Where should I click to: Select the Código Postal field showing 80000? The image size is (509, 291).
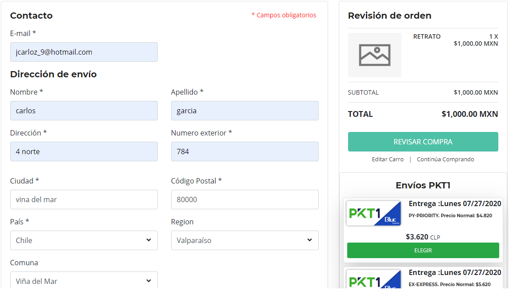(x=245, y=199)
